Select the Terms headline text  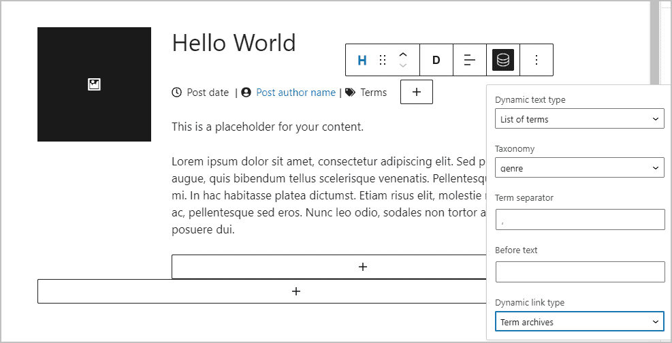[373, 93]
